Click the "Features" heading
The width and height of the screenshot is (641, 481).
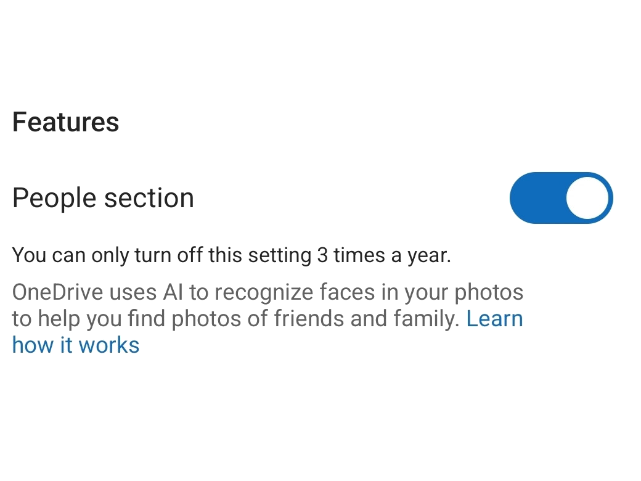[65, 122]
